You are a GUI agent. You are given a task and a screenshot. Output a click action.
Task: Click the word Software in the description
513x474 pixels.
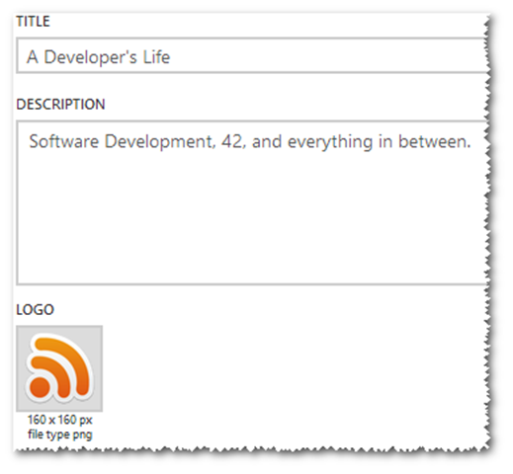point(64,141)
